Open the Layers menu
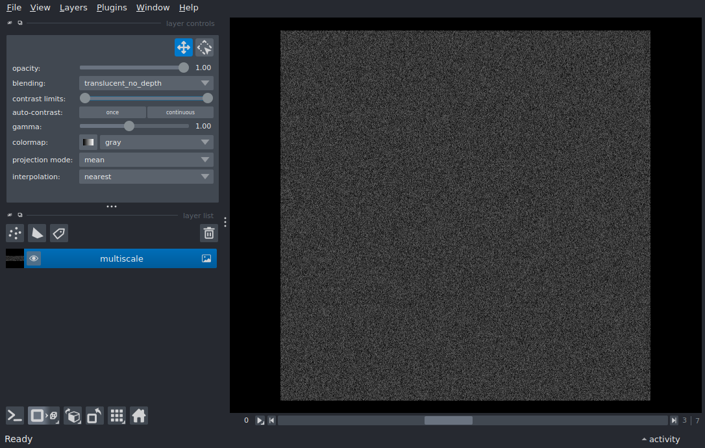 73,8
